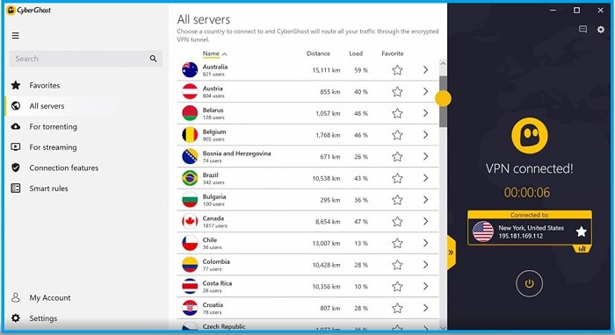
Task: Click the VPN power disconnect button
Action: point(529,283)
